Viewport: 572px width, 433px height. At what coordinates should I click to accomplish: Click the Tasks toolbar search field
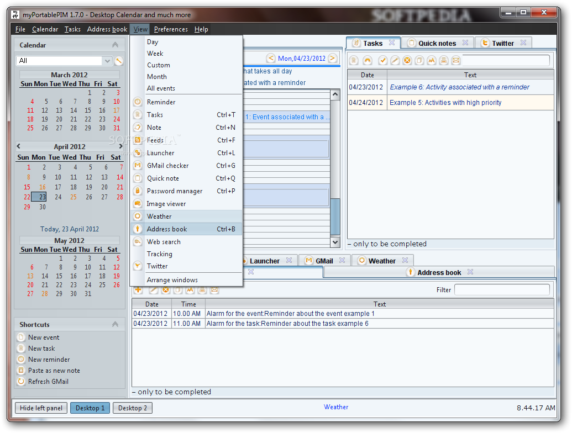pyautogui.click(x=506, y=61)
